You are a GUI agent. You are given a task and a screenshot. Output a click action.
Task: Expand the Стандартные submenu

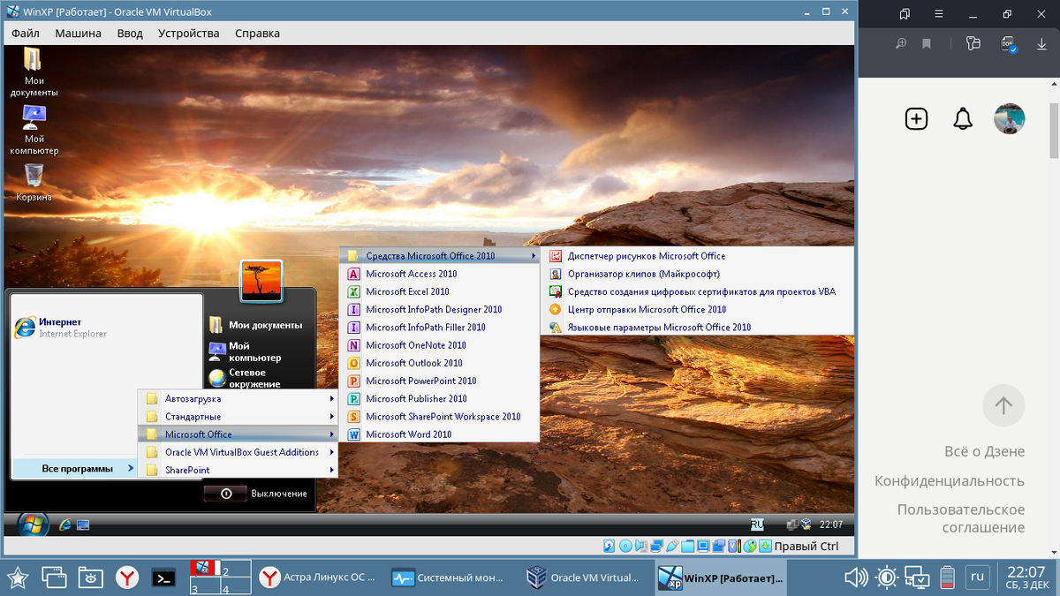coord(238,416)
